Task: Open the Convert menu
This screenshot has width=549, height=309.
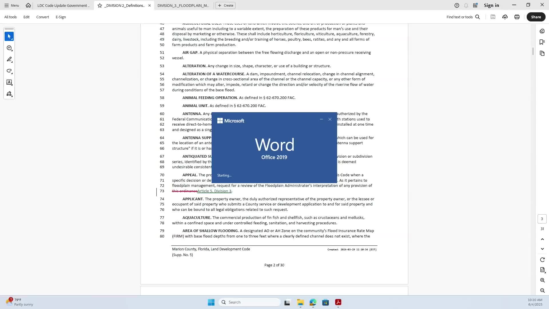Action: tap(42, 17)
